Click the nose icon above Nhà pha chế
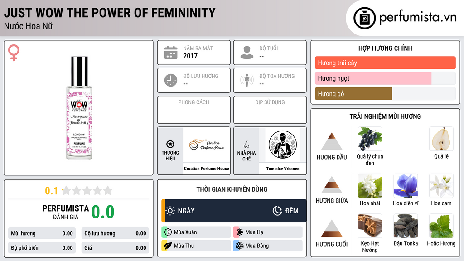This screenshot has width=464, height=261. pyautogui.click(x=246, y=144)
